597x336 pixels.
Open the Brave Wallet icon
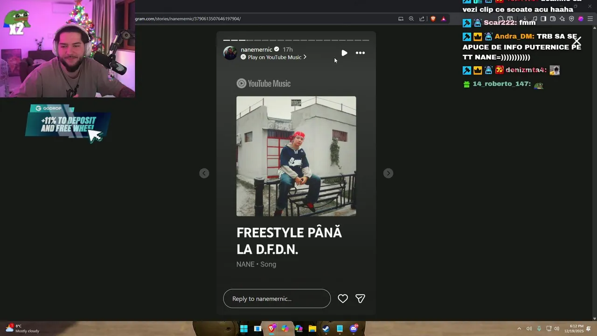[x=553, y=19]
